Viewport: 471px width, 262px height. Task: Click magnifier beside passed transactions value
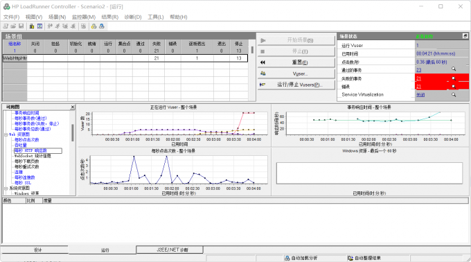click(454, 69)
